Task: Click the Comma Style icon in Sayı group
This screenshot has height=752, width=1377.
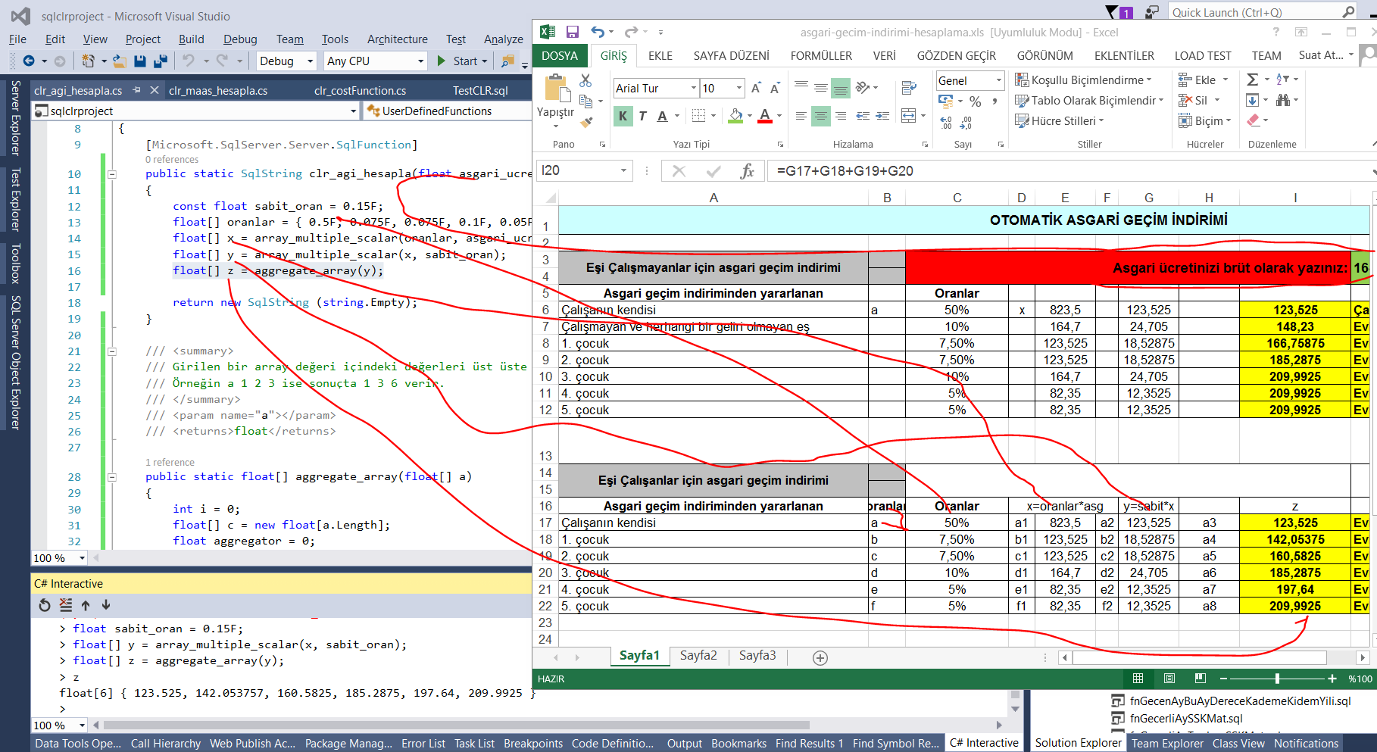Action: click(x=994, y=101)
